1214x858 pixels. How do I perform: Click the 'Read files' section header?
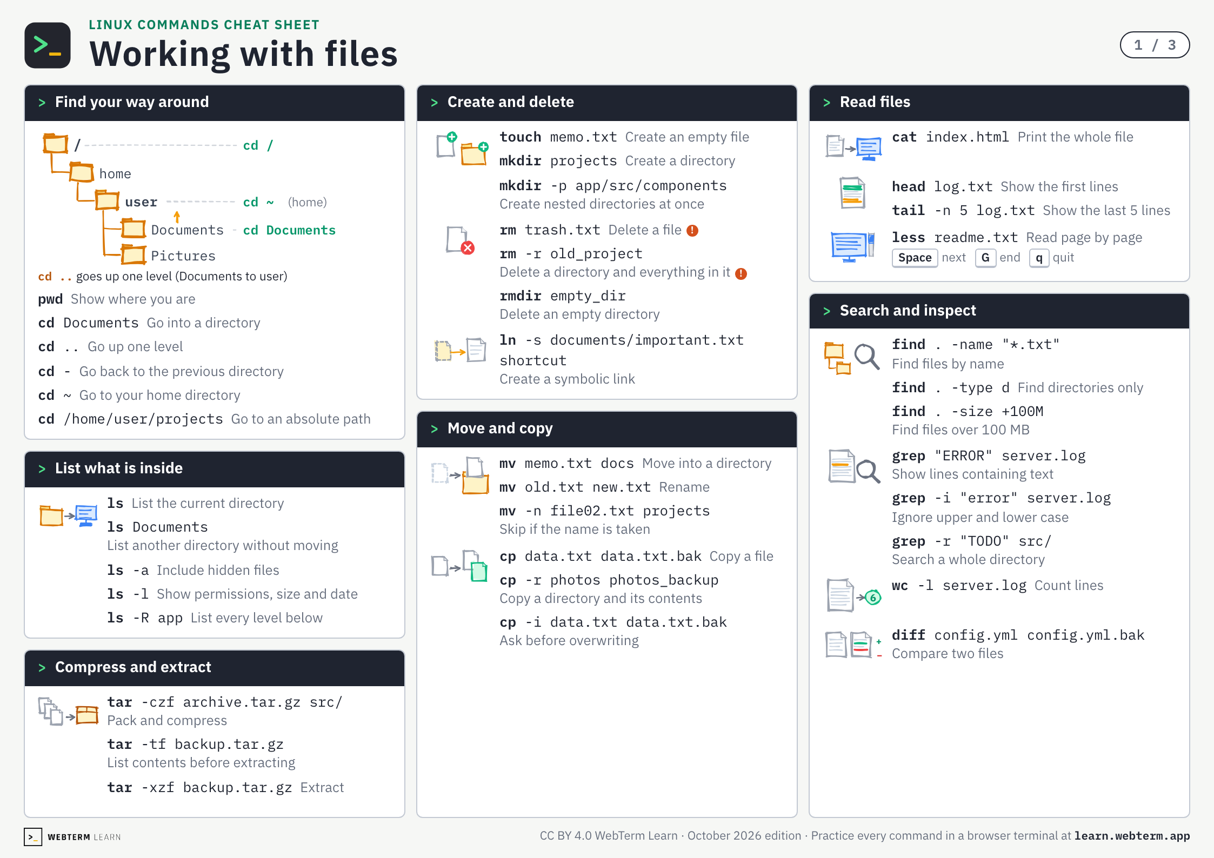click(999, 103)
